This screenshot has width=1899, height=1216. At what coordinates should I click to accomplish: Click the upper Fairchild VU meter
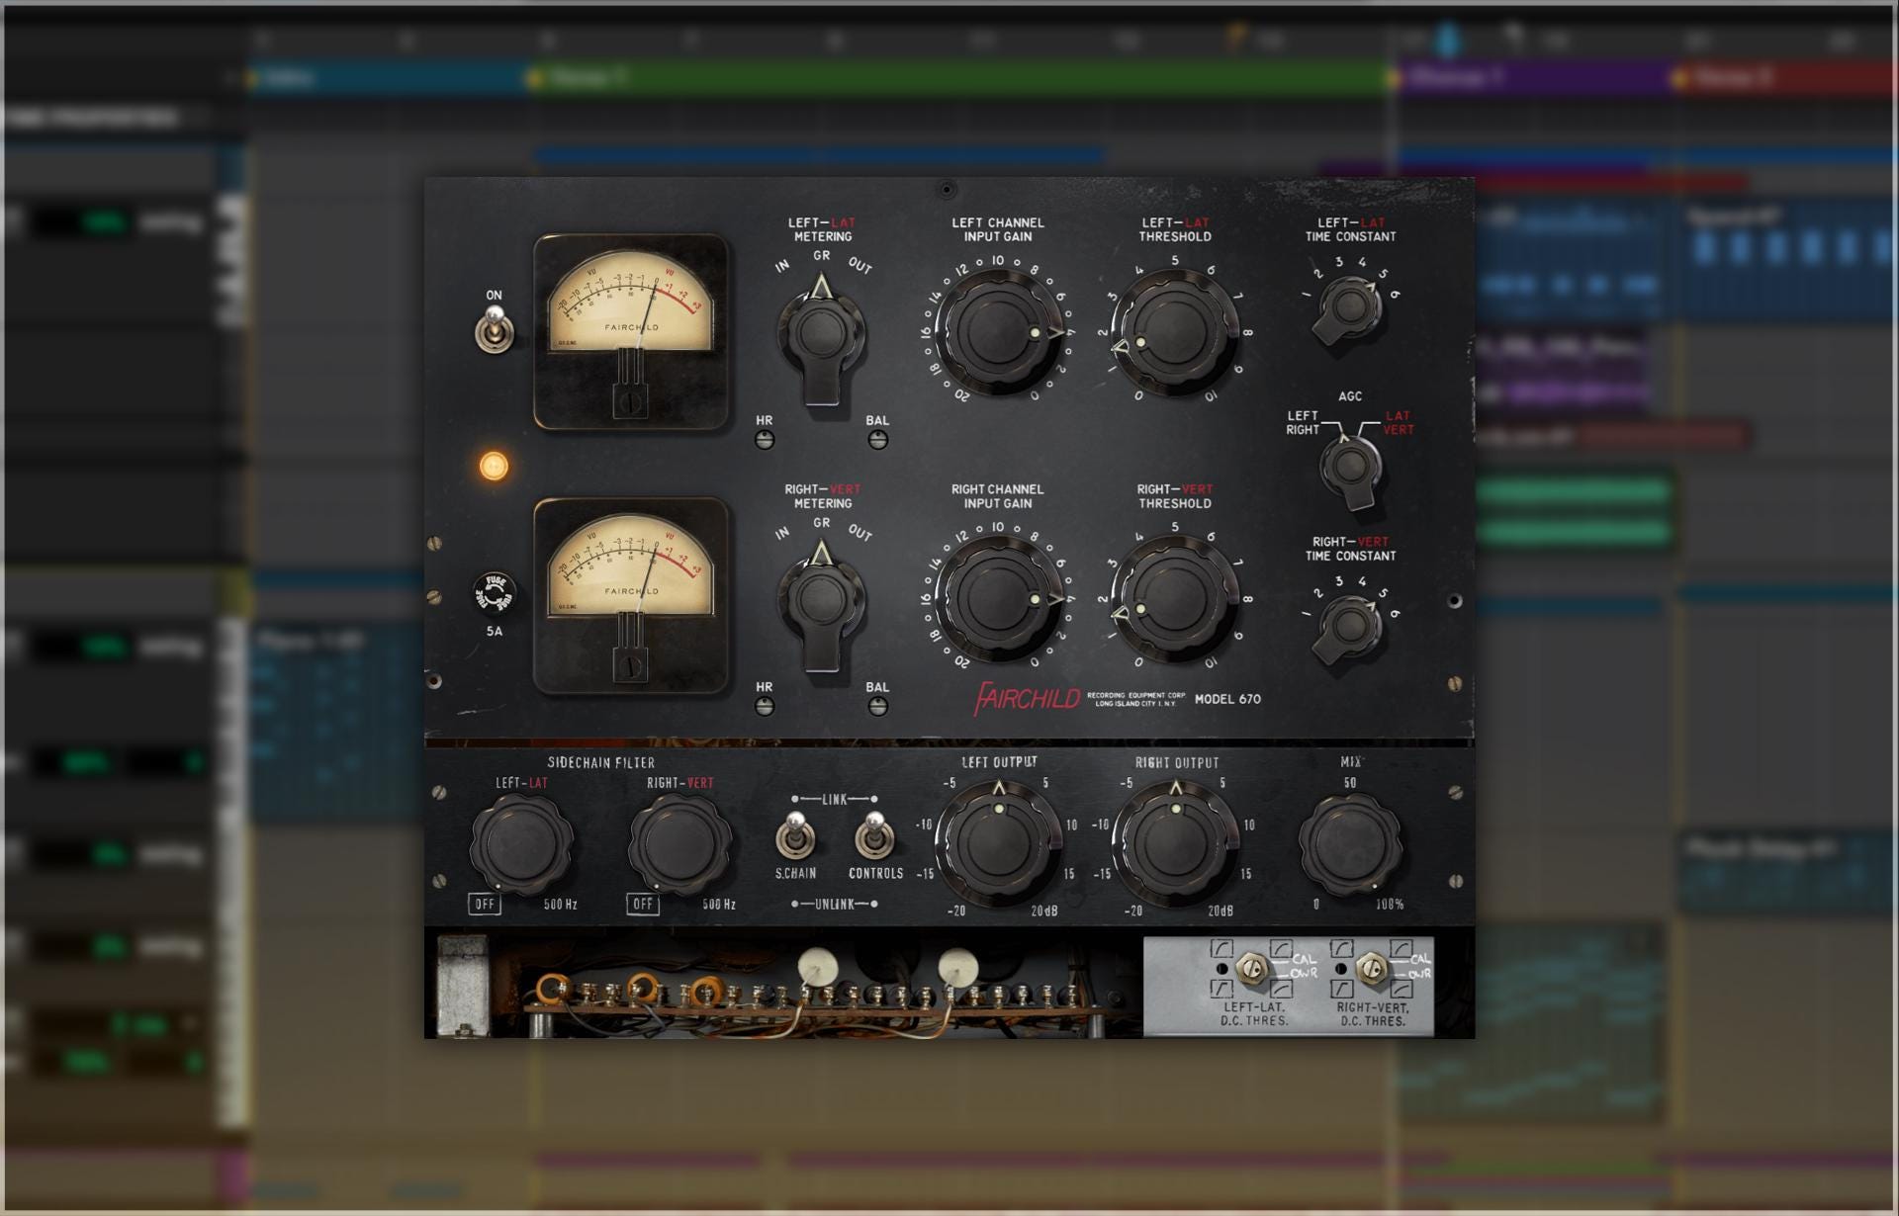point(631,331)
